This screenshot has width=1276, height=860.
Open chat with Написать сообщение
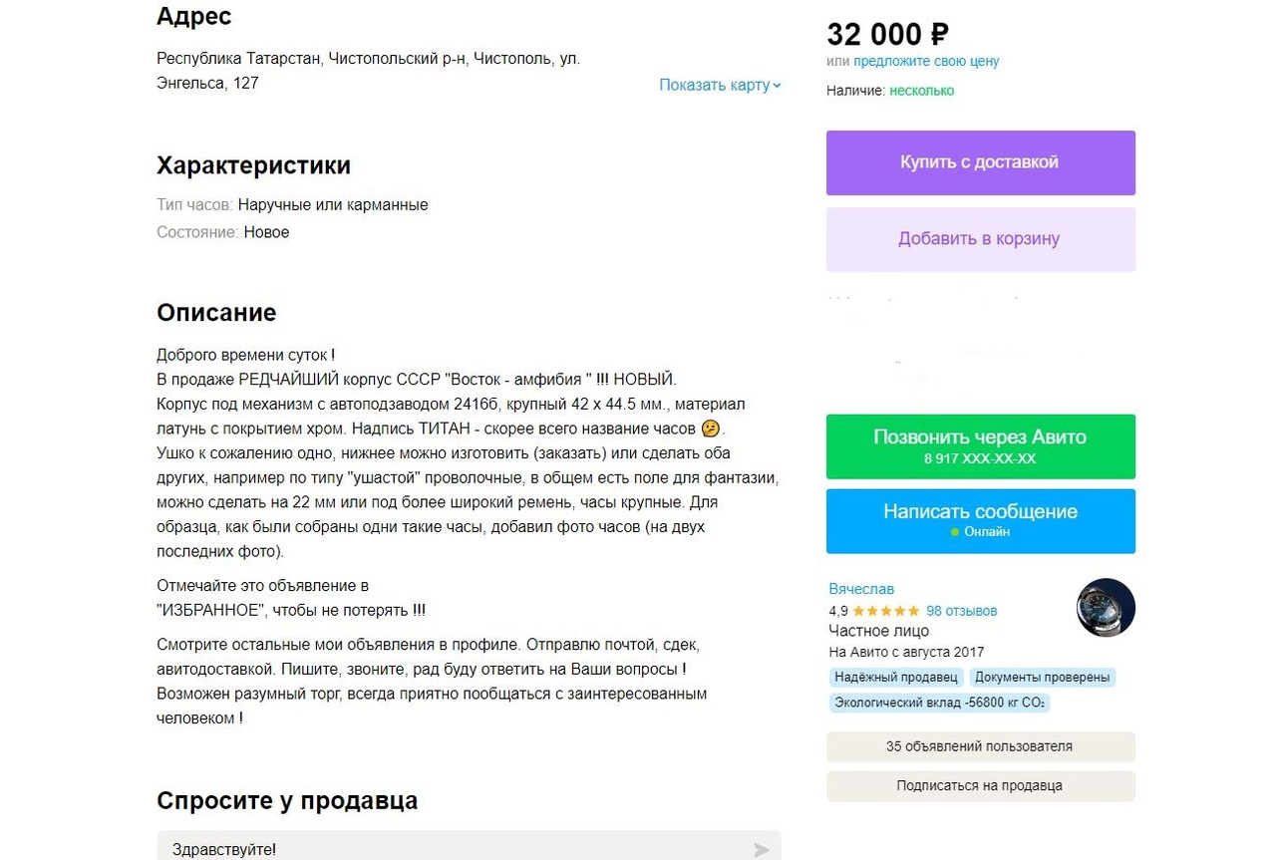click(980, 520)
